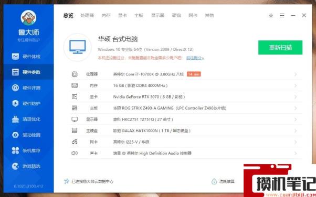Click the download arrow icon in title bar
This screenshot has width=316, height=197.
pos(271,16)
